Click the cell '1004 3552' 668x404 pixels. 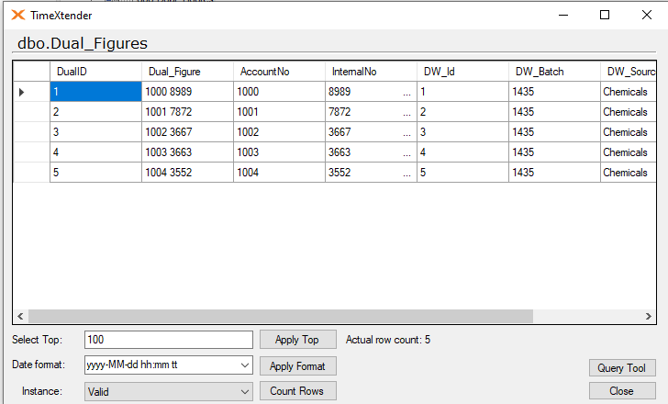187,173
